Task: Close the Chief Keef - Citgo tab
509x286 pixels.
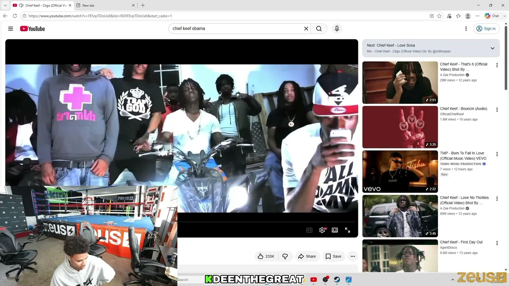Action: [70, 5]
